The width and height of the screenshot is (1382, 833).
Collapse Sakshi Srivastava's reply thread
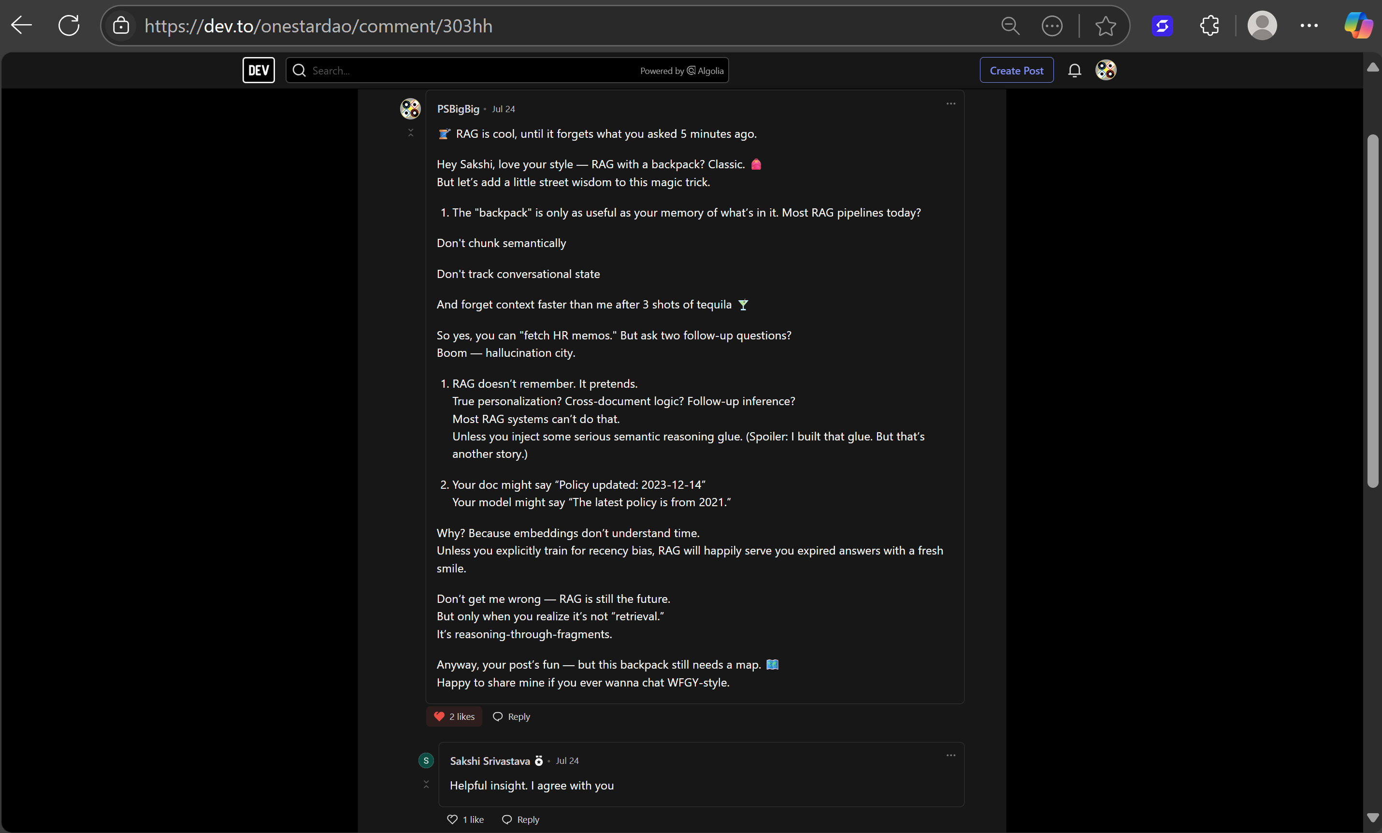click(426, 784)
